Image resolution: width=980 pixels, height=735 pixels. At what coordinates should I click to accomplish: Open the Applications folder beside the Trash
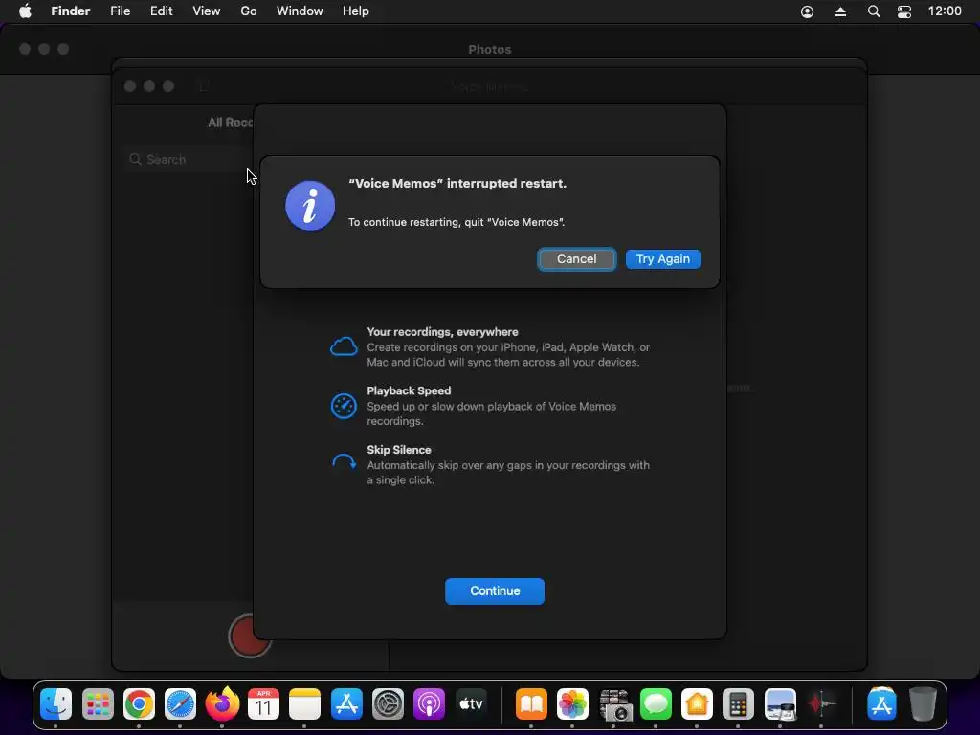pyautogui.click(x=881, y=704)
